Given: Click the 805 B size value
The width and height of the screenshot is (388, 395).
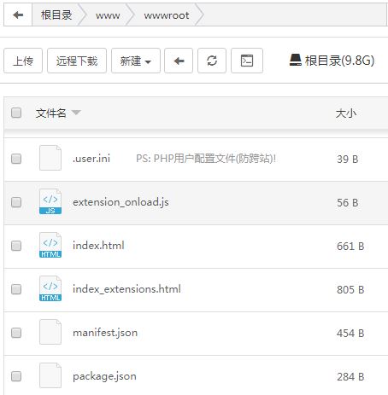Looking at the screenshot, I should (350, 290).
